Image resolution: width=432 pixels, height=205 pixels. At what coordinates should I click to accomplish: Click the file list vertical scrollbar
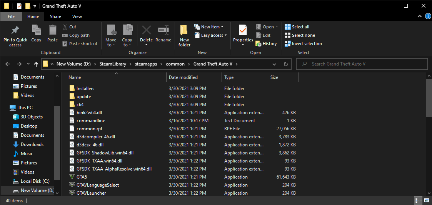coord(429,134)
